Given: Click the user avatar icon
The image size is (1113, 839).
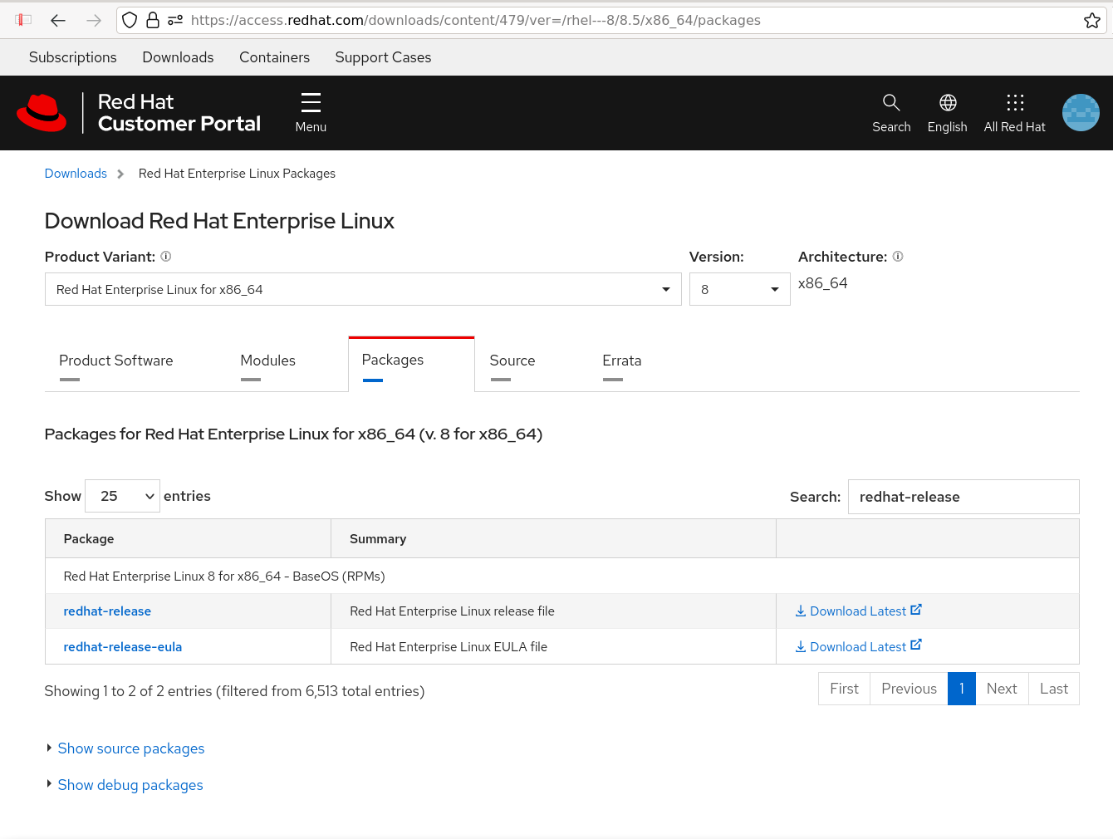Looking at the screenshot, I should pos(1081,113).
